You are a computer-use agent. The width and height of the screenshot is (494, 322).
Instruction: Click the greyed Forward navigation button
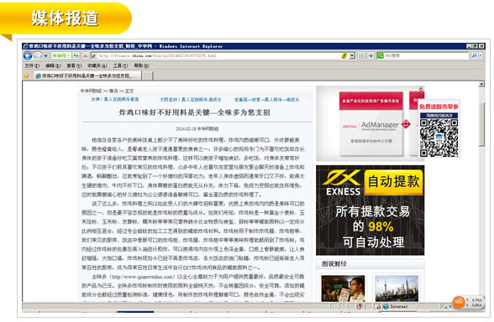38,56
